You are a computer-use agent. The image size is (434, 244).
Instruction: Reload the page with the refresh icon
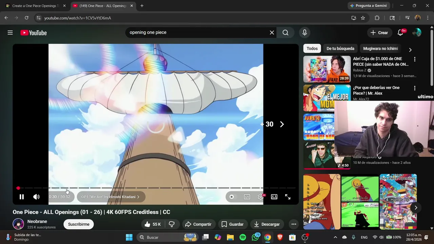point(26,18)
